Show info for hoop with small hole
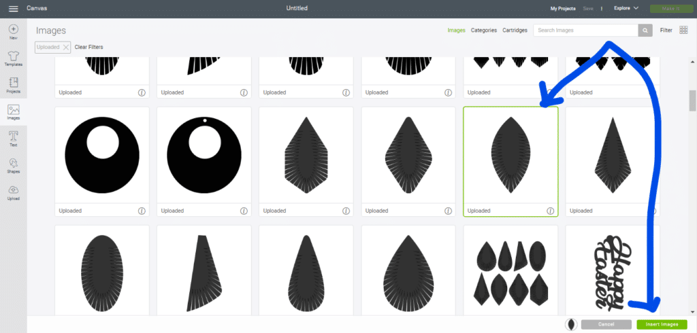 [244, 211]
